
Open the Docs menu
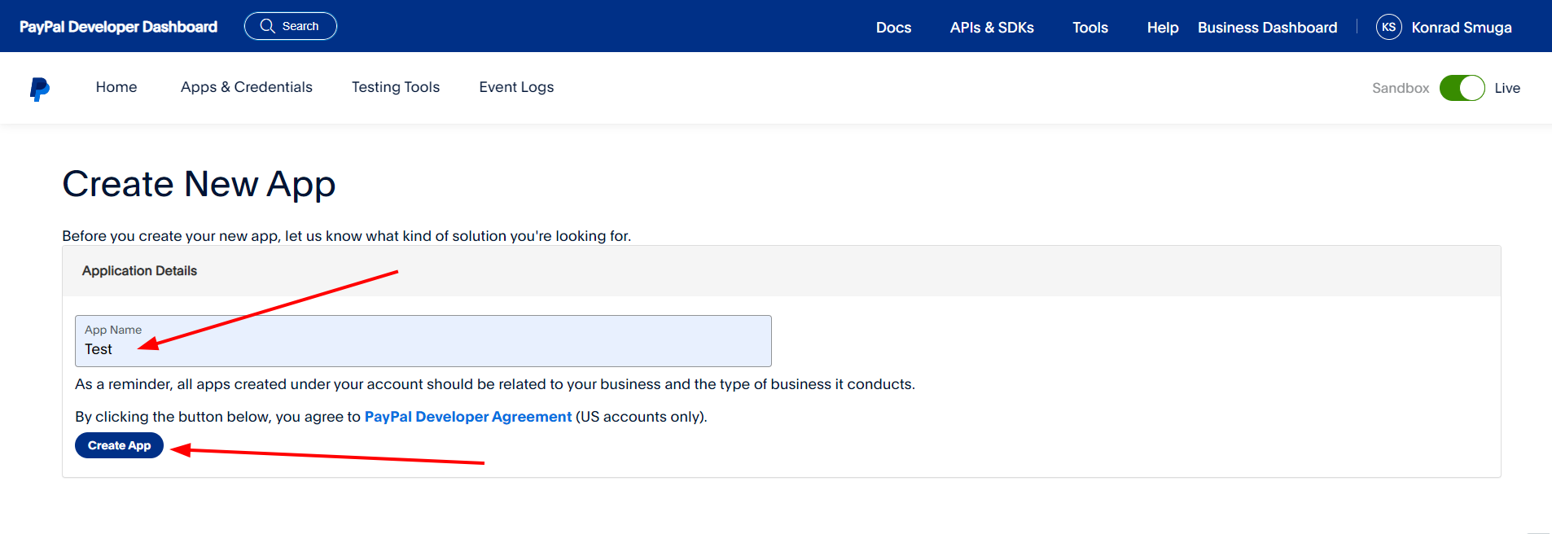click(x=893, y=28)
